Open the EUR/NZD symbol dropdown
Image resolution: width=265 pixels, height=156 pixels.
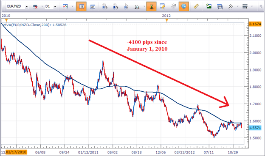coord(26,7)
